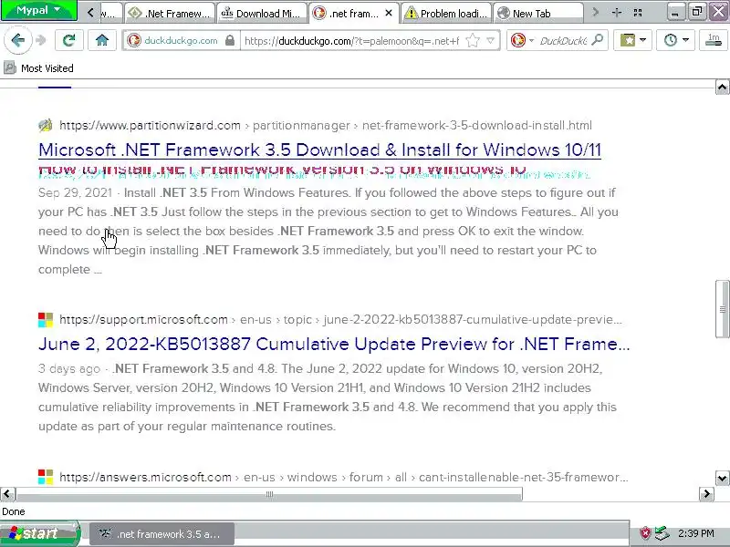The image size is (730, 547).
Task: Open the URL history dropdown arrow
Action: (x=490, y=40)
